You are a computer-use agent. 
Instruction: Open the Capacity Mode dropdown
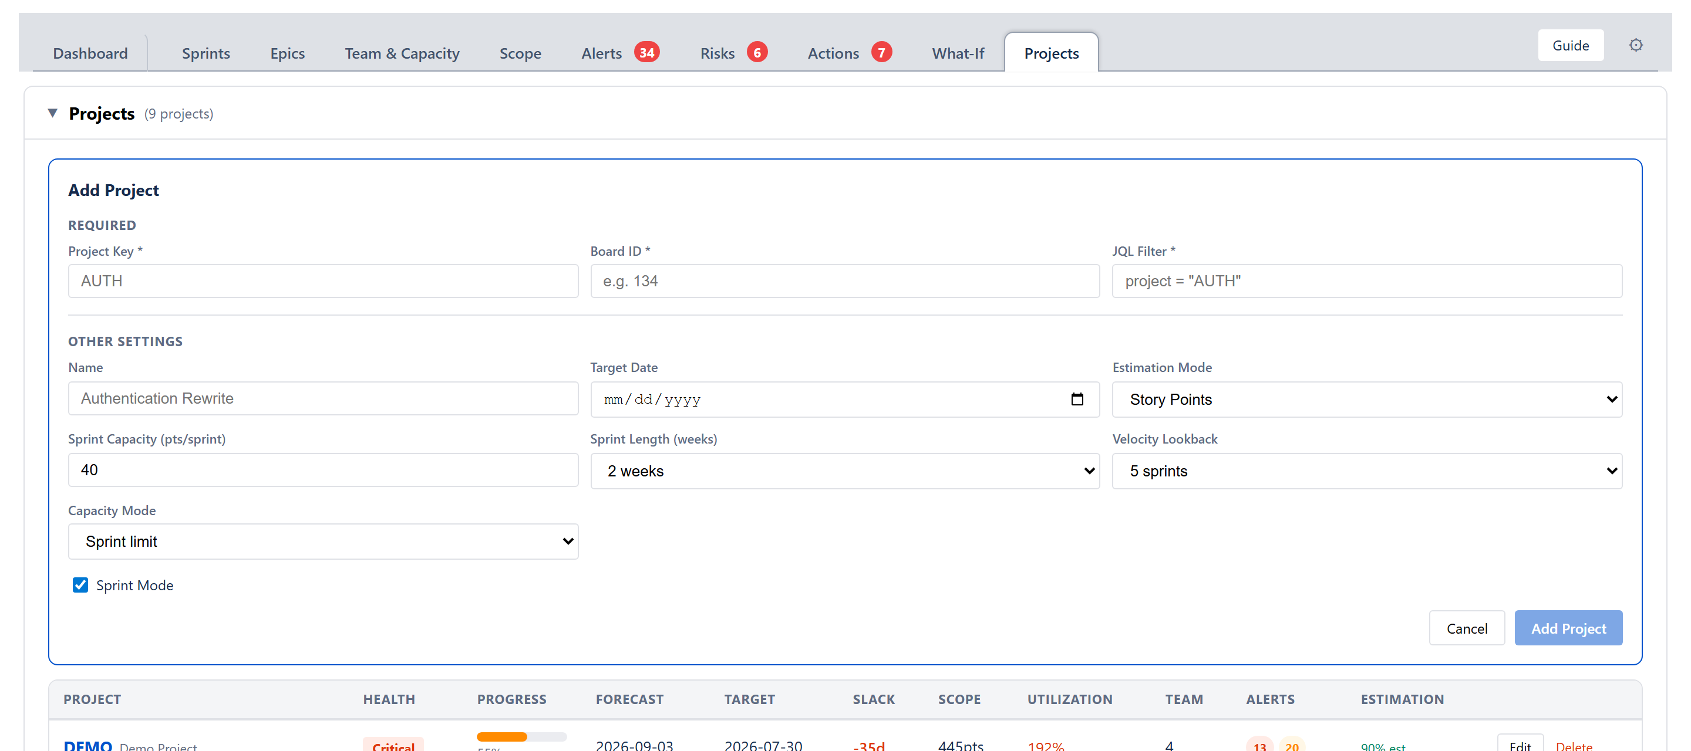[x=323, y=541]
